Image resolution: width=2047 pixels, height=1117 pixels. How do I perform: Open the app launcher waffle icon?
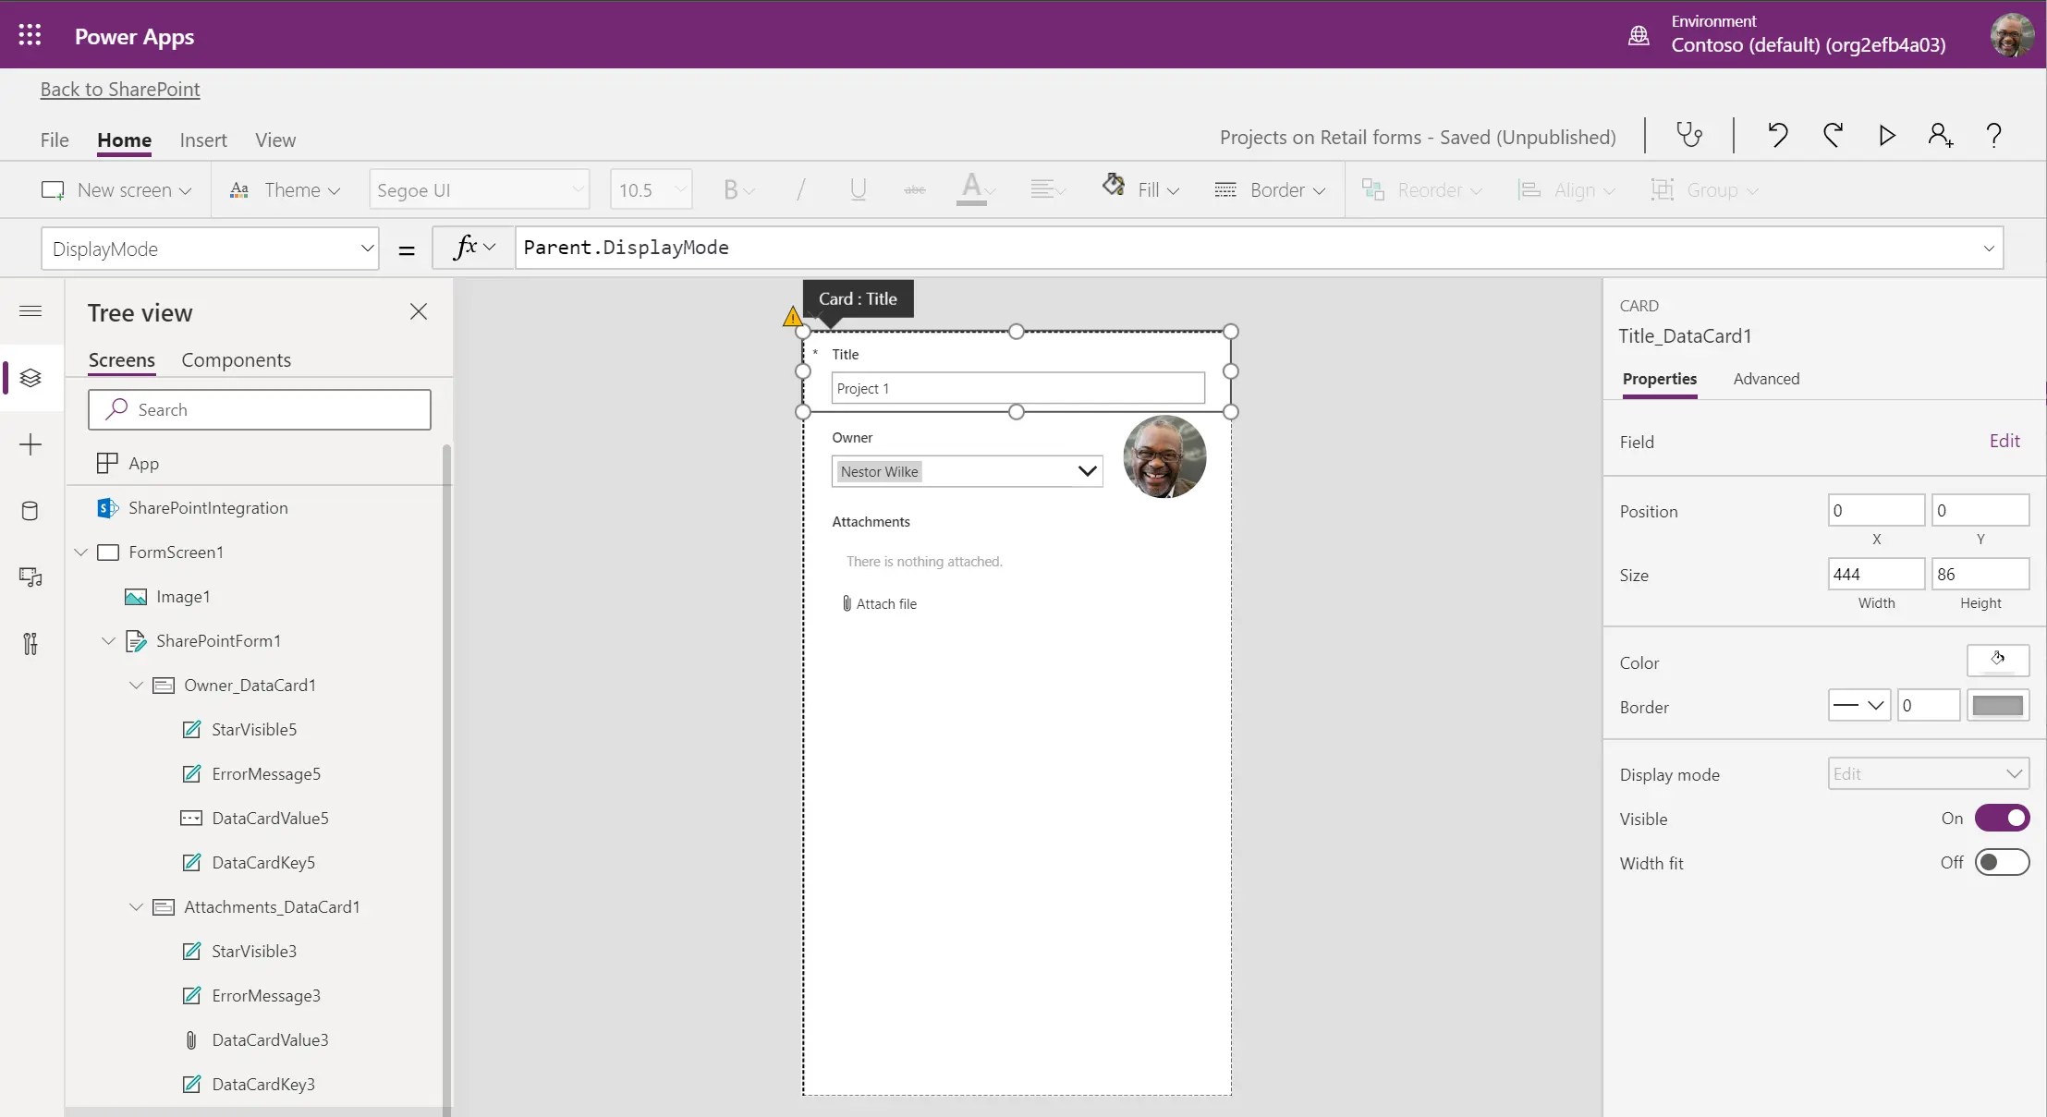coord(30,35)
